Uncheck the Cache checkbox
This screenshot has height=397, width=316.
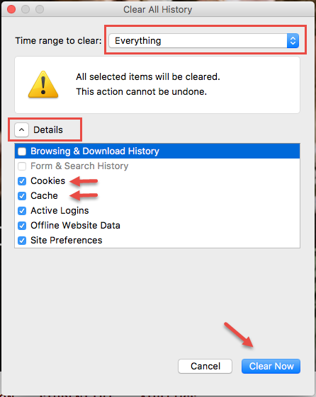pos(22,196)
